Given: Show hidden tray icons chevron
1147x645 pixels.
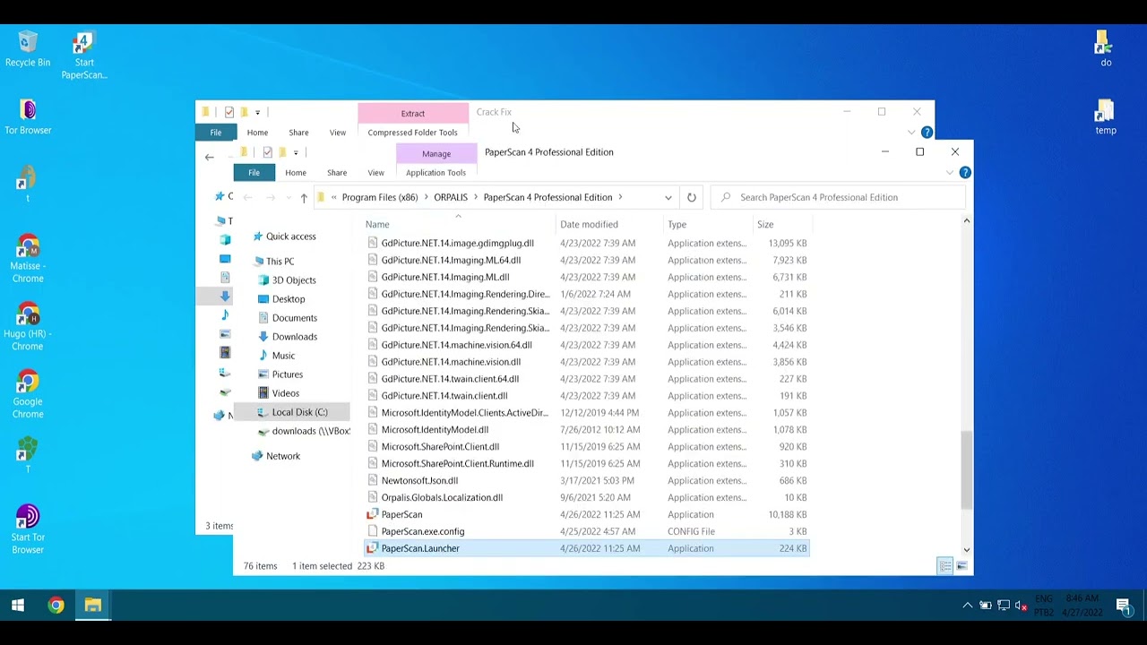Looking at the screenshot, I should tap(967, 606).
